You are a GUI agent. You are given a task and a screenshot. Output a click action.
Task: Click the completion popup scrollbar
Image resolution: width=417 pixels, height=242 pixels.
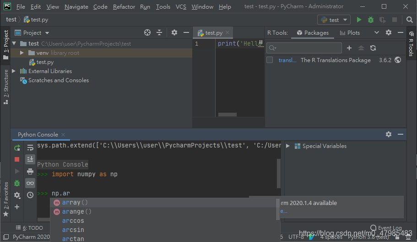coord(278,210)
